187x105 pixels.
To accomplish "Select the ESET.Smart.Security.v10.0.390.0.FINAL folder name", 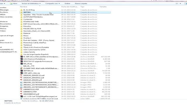I will coord(41,24).
